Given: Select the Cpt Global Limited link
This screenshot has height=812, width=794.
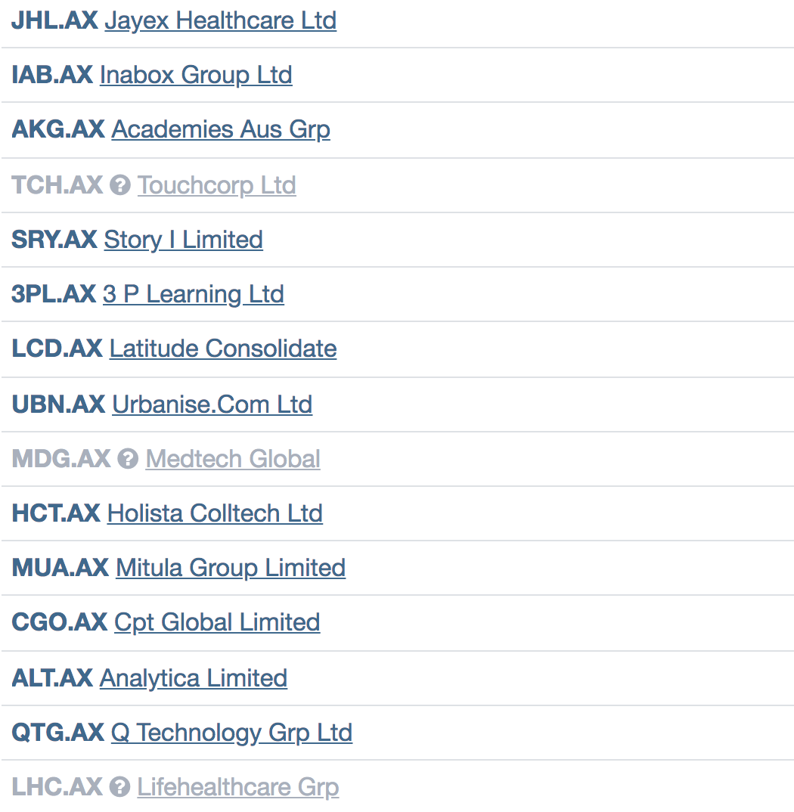Looking at the screenshot, I should click(217, 622).
